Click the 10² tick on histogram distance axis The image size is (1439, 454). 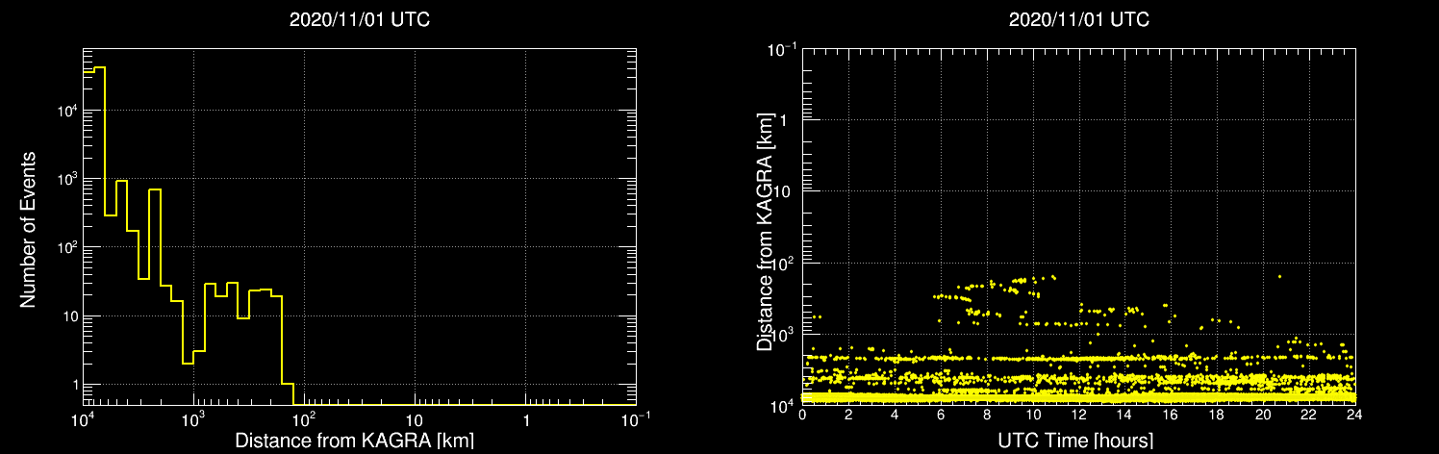coord(304,418)
